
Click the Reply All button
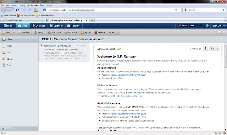(54, 32)
